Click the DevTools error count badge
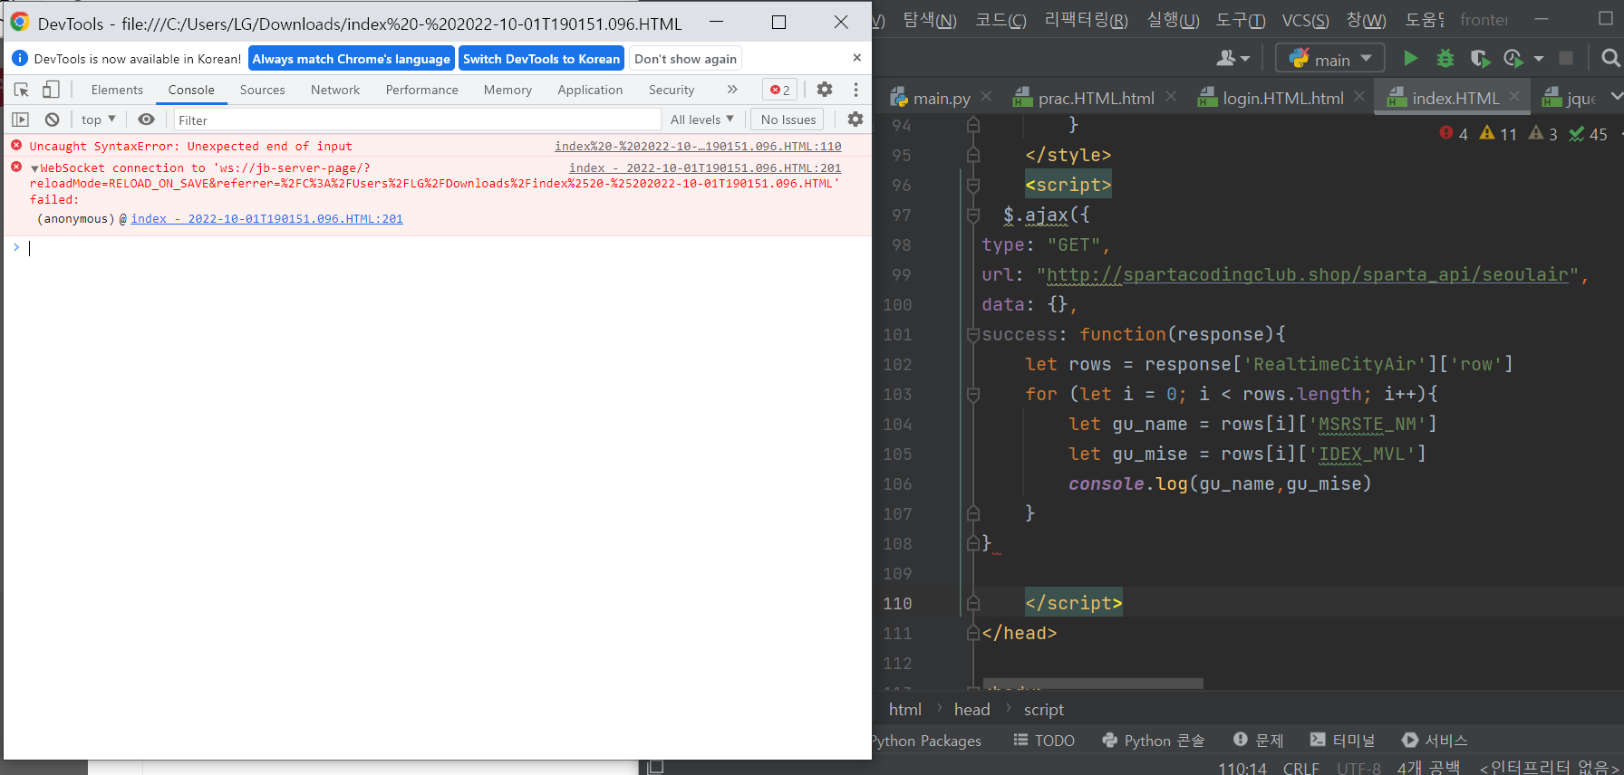The image size is (1624, 775). pyautogui.click(x=779, y=90)
